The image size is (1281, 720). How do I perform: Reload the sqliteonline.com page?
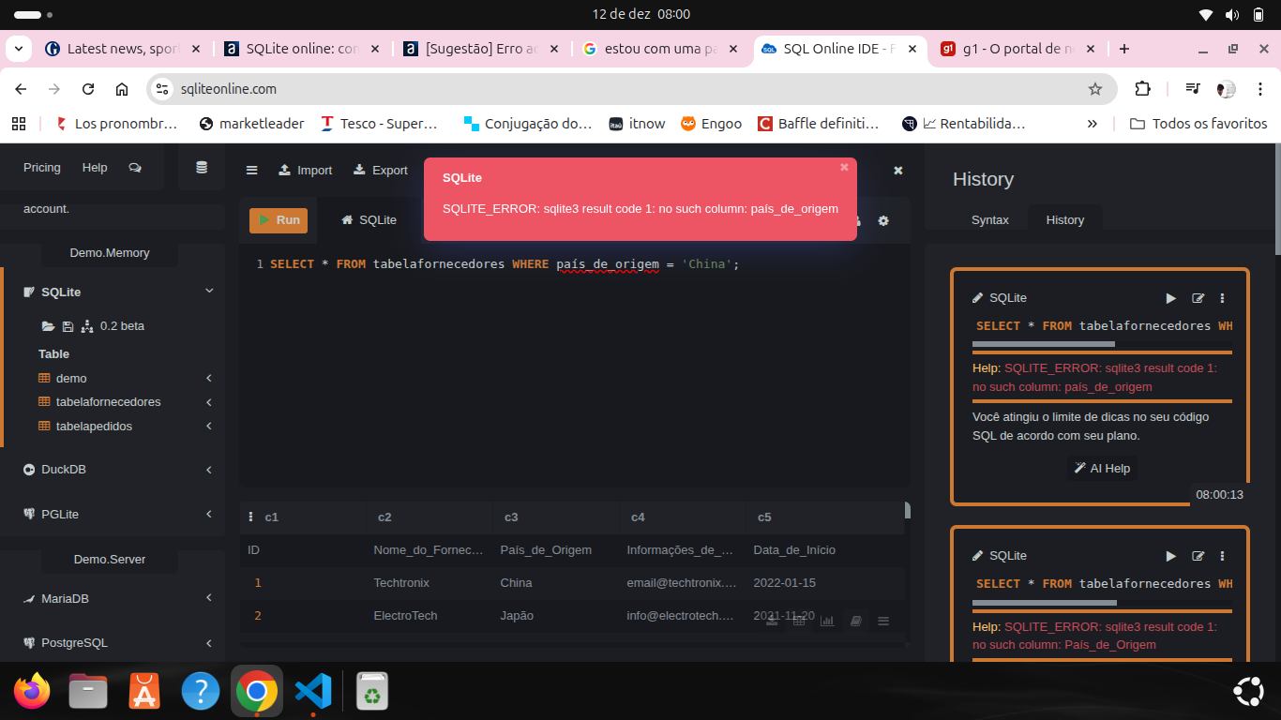pyautogui.click(x=88, y=89)
